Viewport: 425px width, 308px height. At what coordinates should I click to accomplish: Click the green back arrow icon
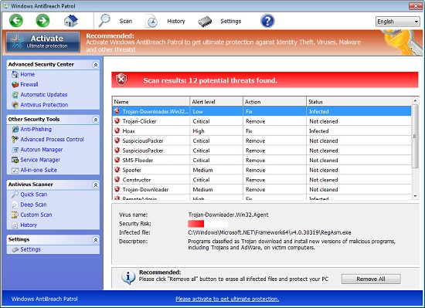(x=16, y=21)
